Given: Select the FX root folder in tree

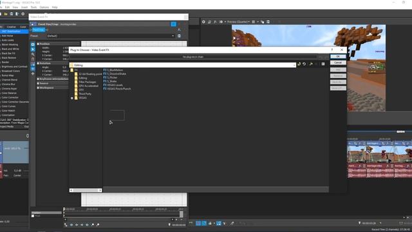Looking at the screenshot, I should click(x=74, y=70).
